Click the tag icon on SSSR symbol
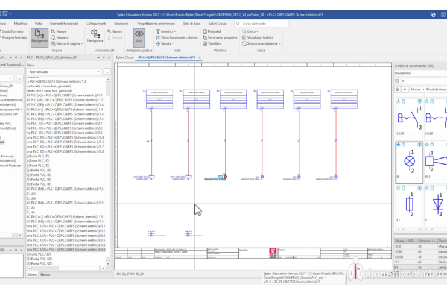 click(x=404, y=101)
